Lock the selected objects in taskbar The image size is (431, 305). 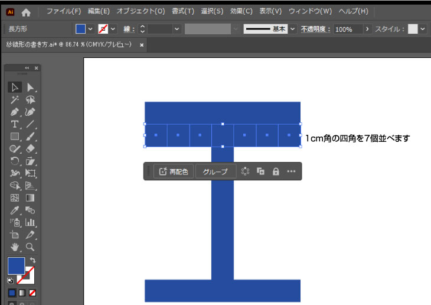275,171
